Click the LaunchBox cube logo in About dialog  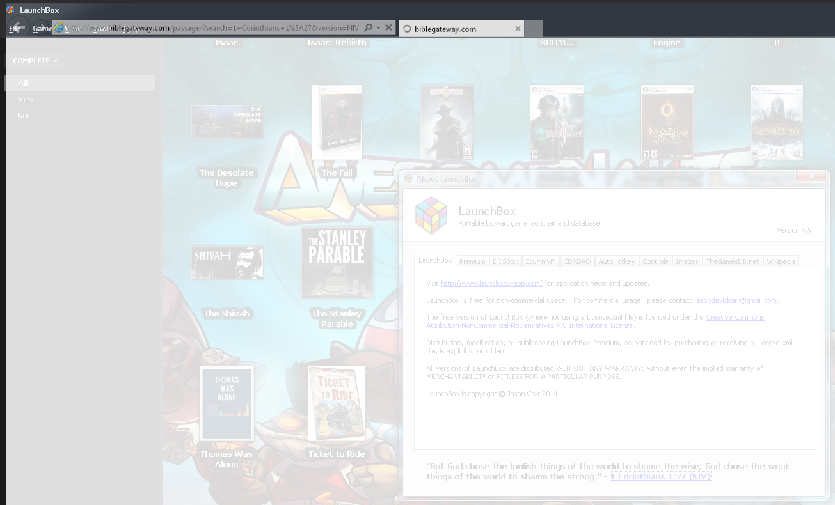pyautogui.click(x=431, y=215)
